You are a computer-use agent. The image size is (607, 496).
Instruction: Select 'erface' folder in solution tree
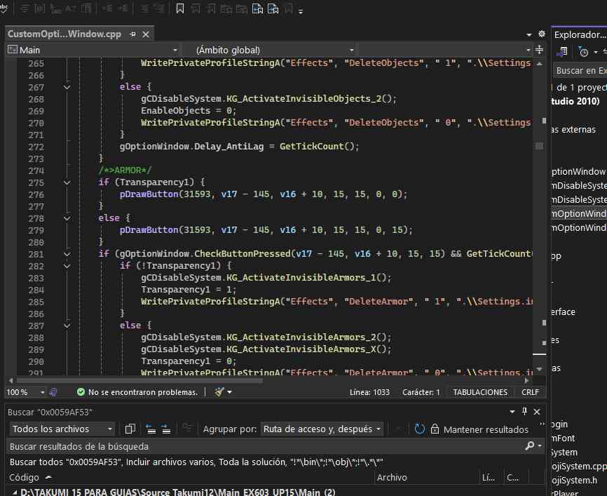pos(564,312)
